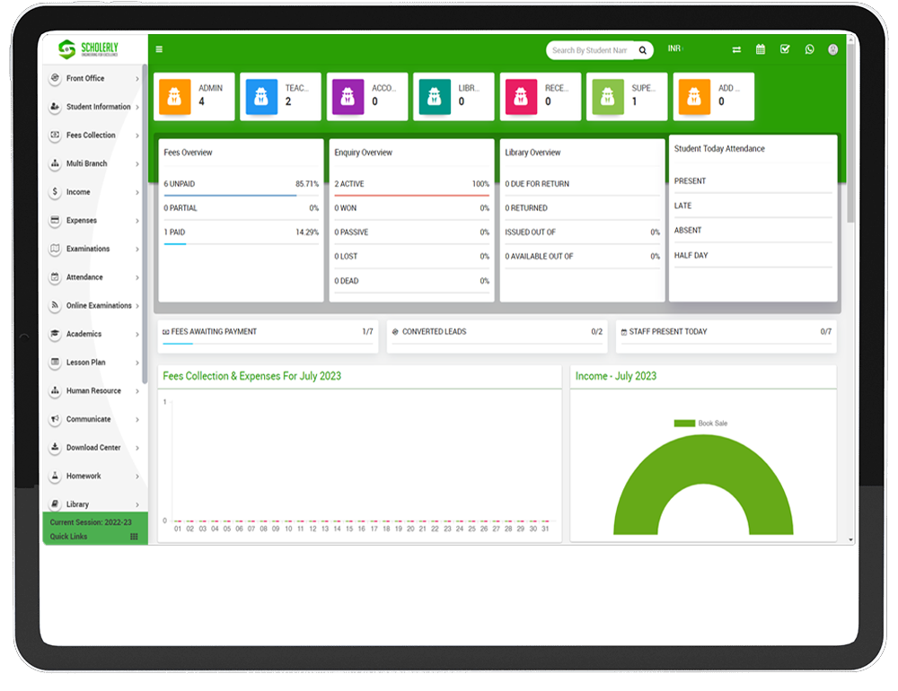This screenshot has width=898, height=691.
Task: Open the user profile avatar
Action: (x=833, y=49)
